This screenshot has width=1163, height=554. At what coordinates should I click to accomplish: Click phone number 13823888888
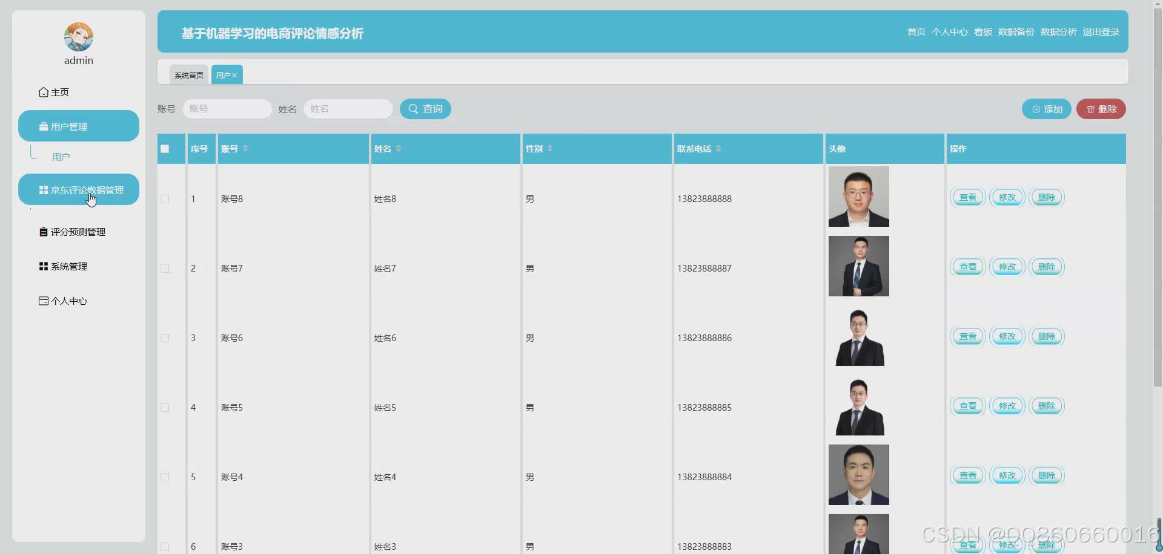(704, 199)
